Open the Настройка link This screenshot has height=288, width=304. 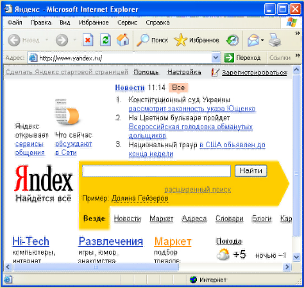tap(184, 72)
